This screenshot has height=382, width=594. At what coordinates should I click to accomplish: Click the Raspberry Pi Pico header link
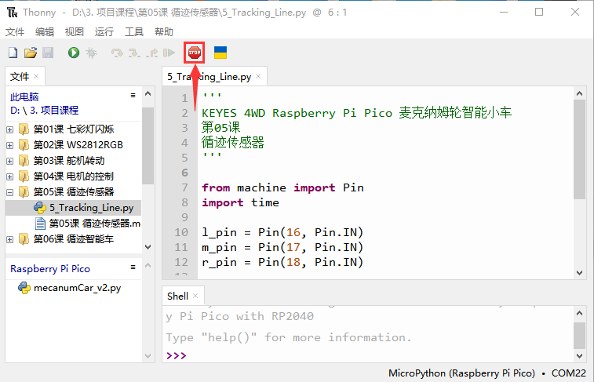click(x=50, y=269)
